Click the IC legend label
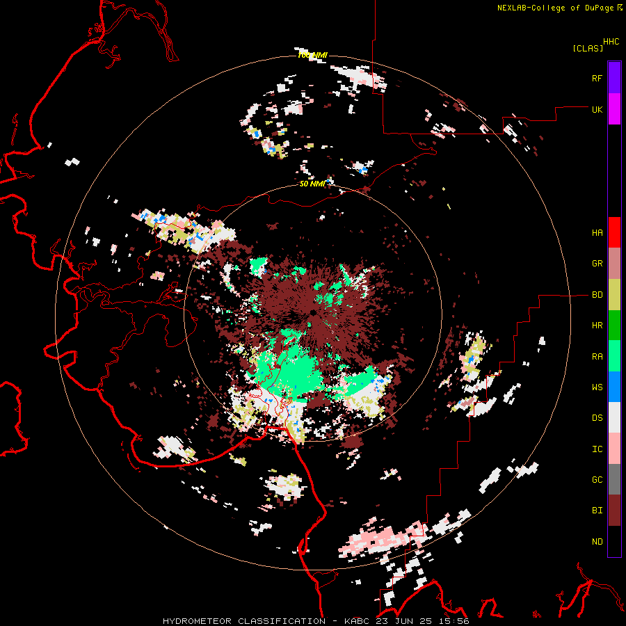The width and height of the screenshot is (626, 626). point(597,449)
